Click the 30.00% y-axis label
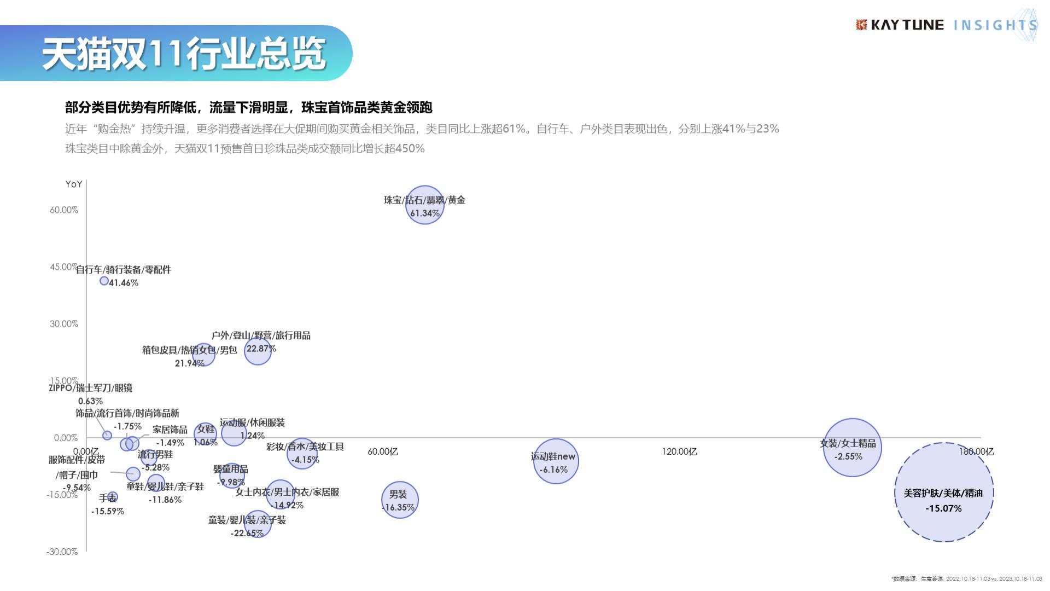 click(64, 324)
